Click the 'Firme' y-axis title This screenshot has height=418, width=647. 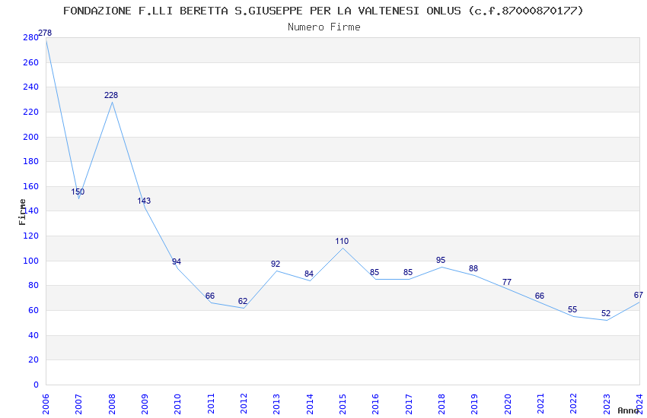click(22, 212)
